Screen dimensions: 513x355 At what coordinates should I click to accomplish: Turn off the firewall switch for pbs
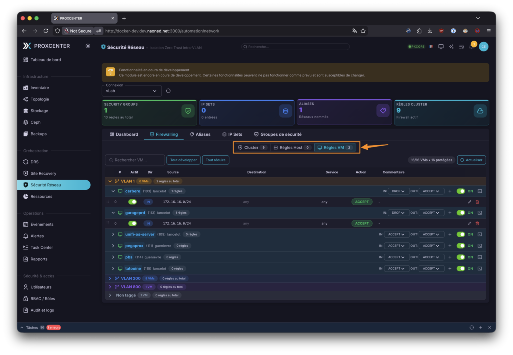(x=461, y=257)
